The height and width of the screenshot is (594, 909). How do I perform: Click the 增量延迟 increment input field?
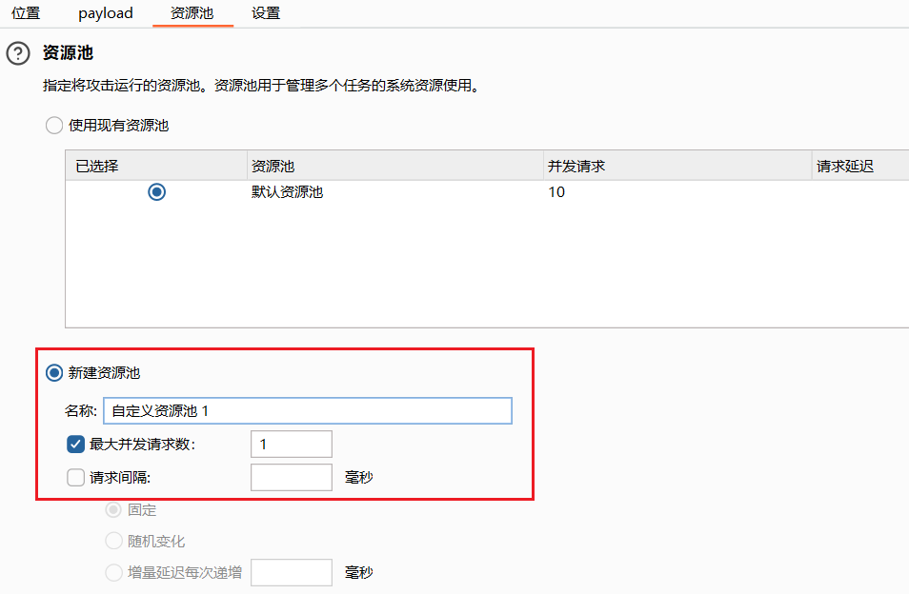coord(291,573)
